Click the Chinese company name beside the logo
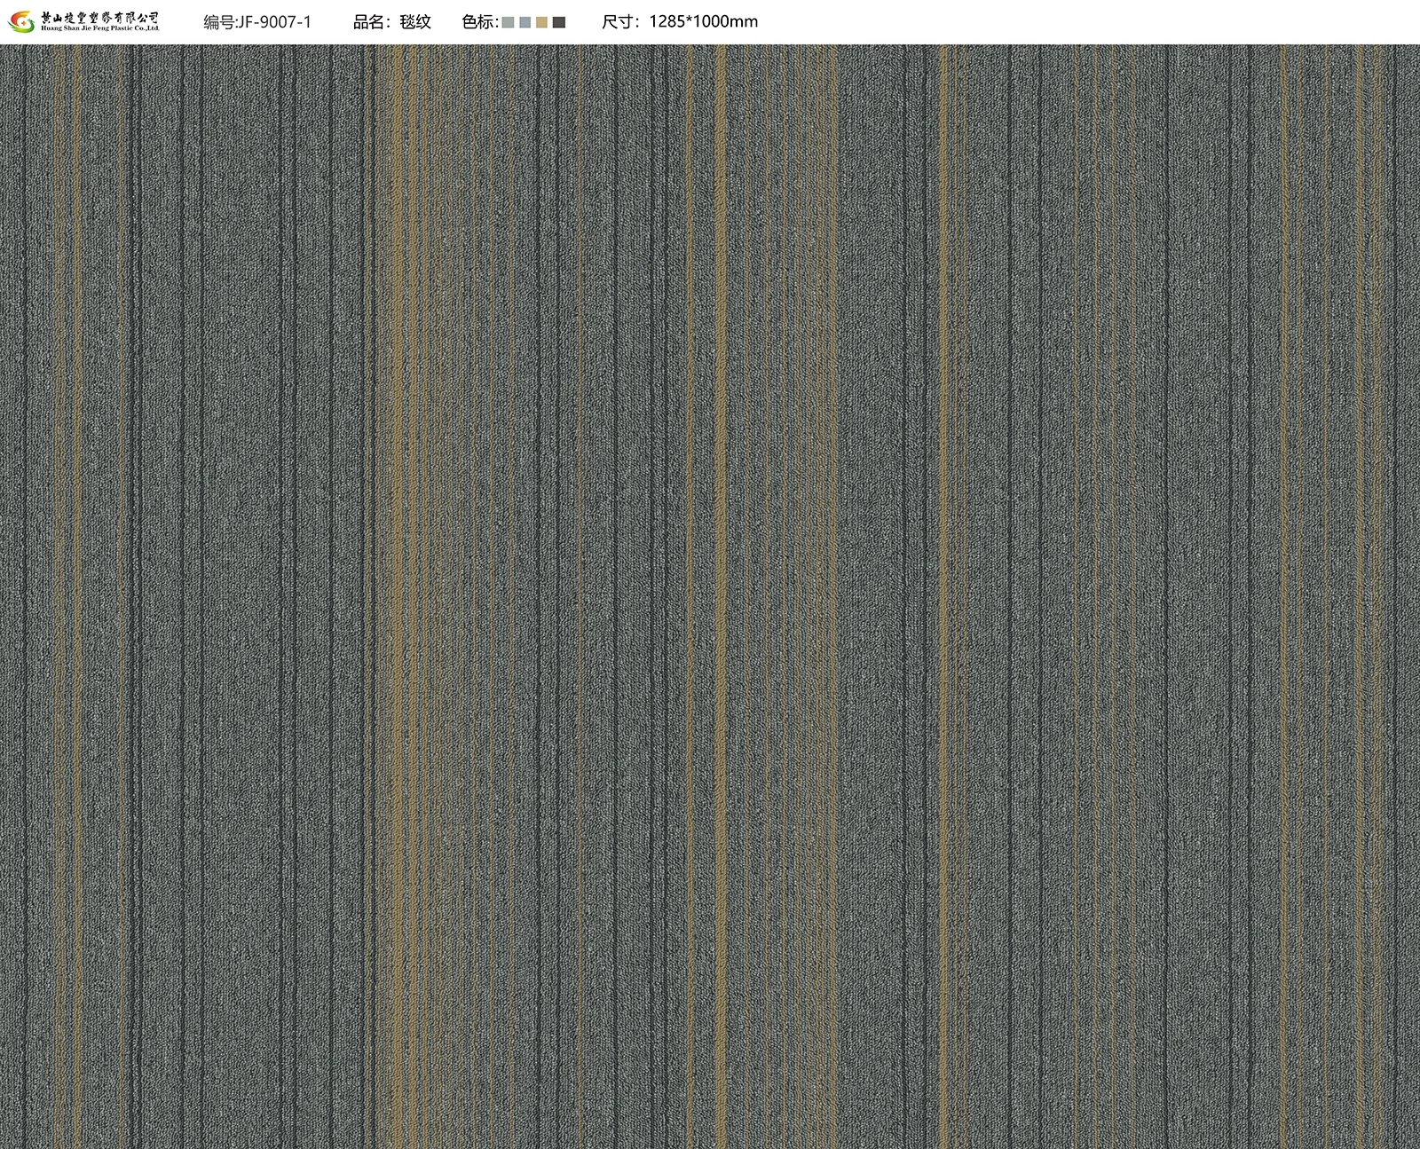The image size is (1420, 1149). 100,16
